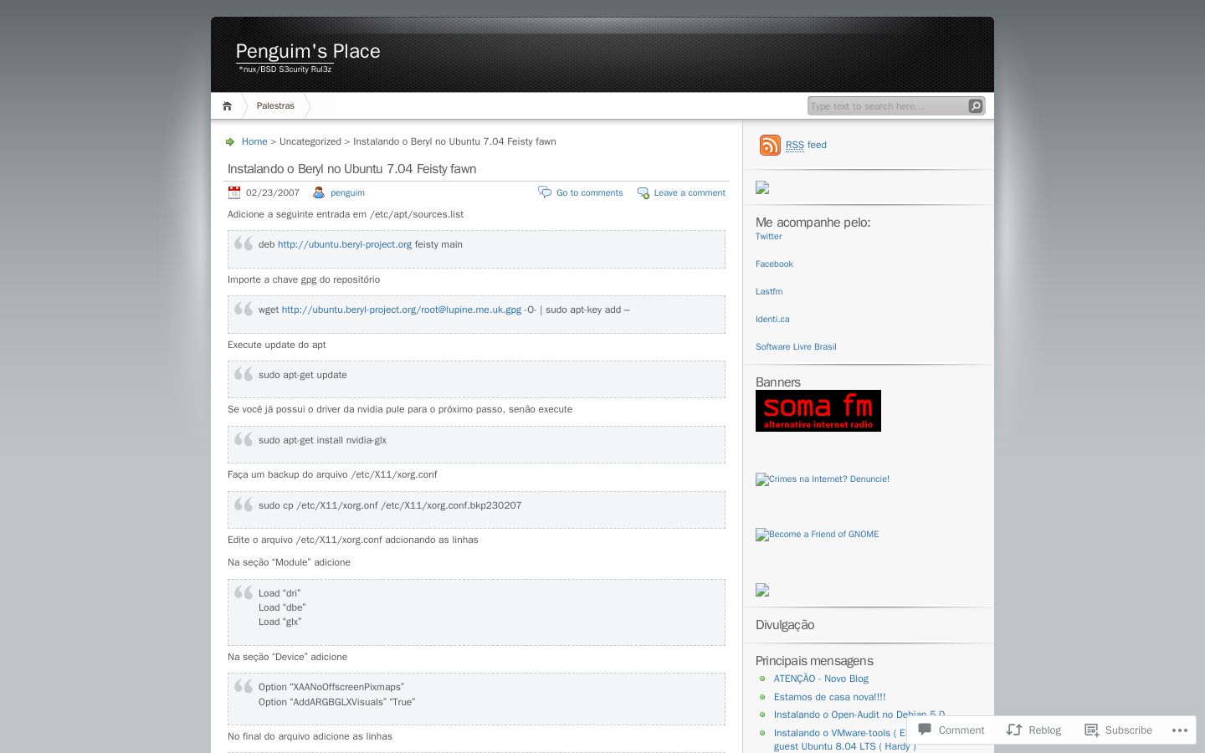Click the calendar icon beside 02/23/2007
Screen dimensions: 1205x753
click(x=234, y=192)
